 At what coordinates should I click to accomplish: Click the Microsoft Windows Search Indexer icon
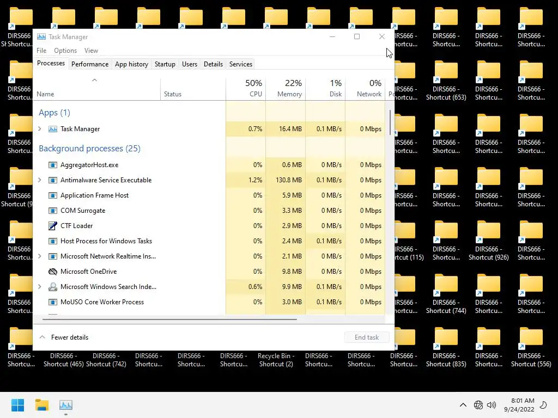pos(53,287)
